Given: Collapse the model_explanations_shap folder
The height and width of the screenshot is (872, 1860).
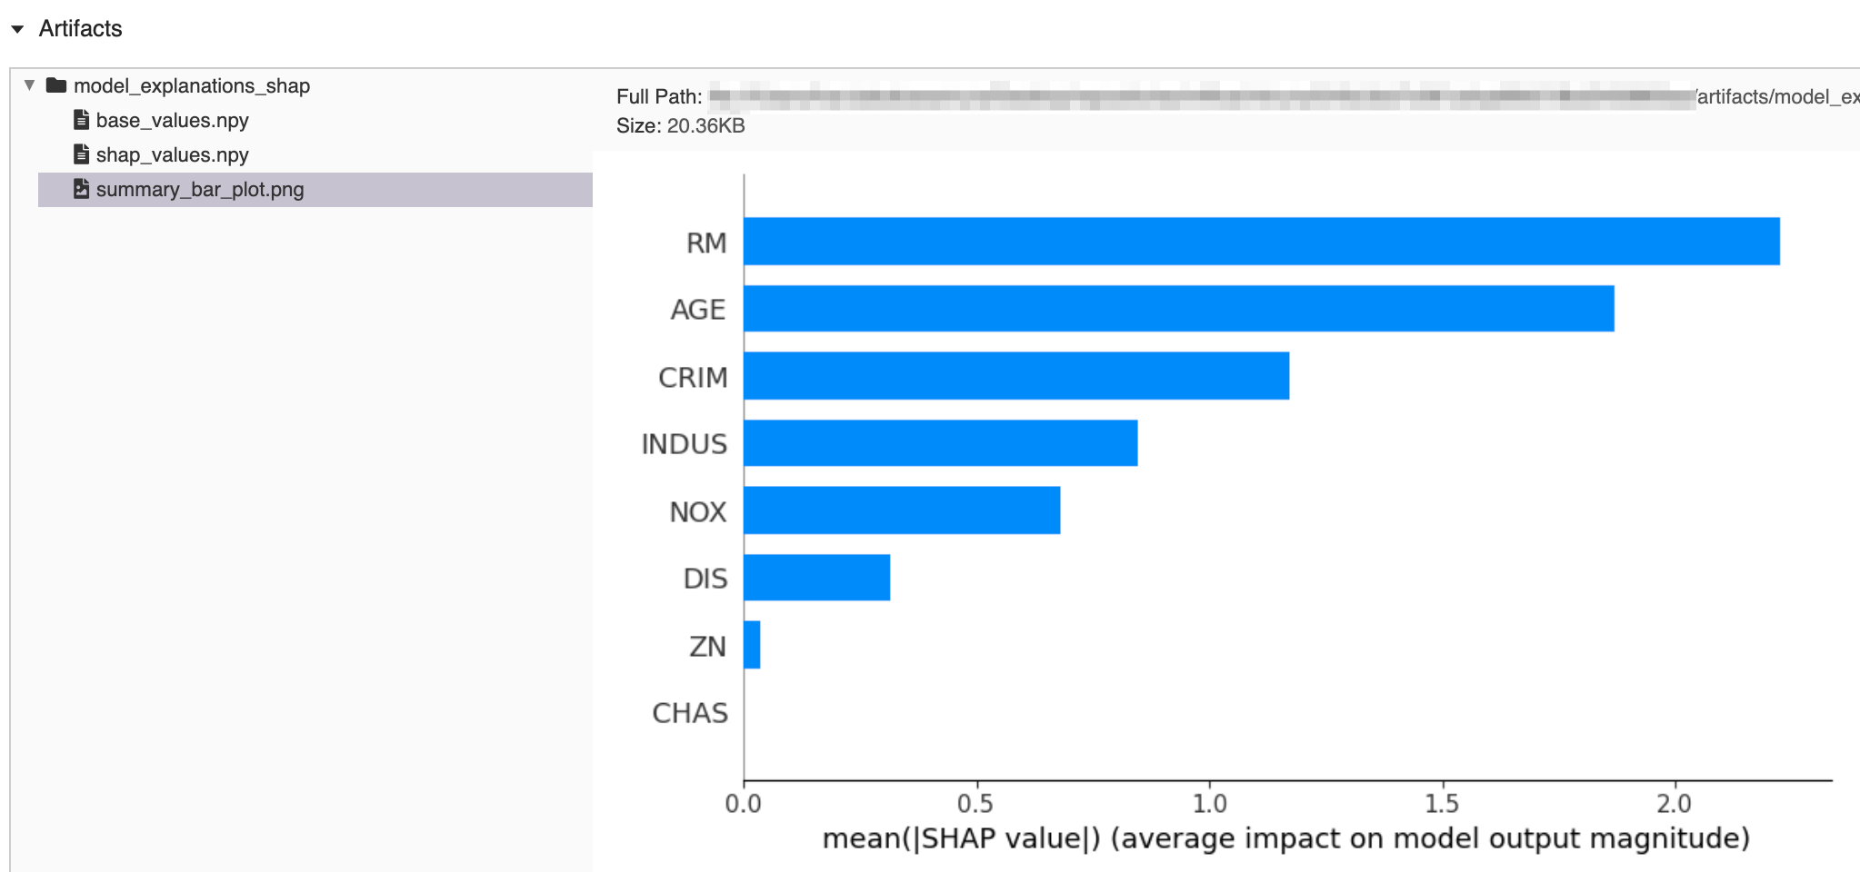Looking at the screenshot, I should click(x=30, y=85).
